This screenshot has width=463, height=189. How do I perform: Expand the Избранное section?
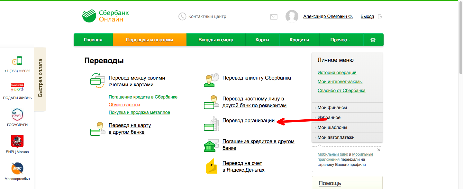click(347, 118)
